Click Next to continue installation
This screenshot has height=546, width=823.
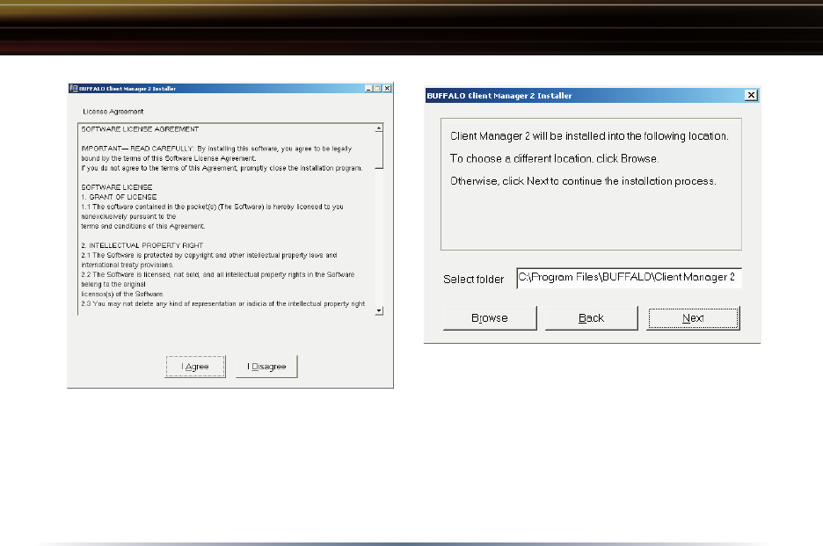click(693, 318)
